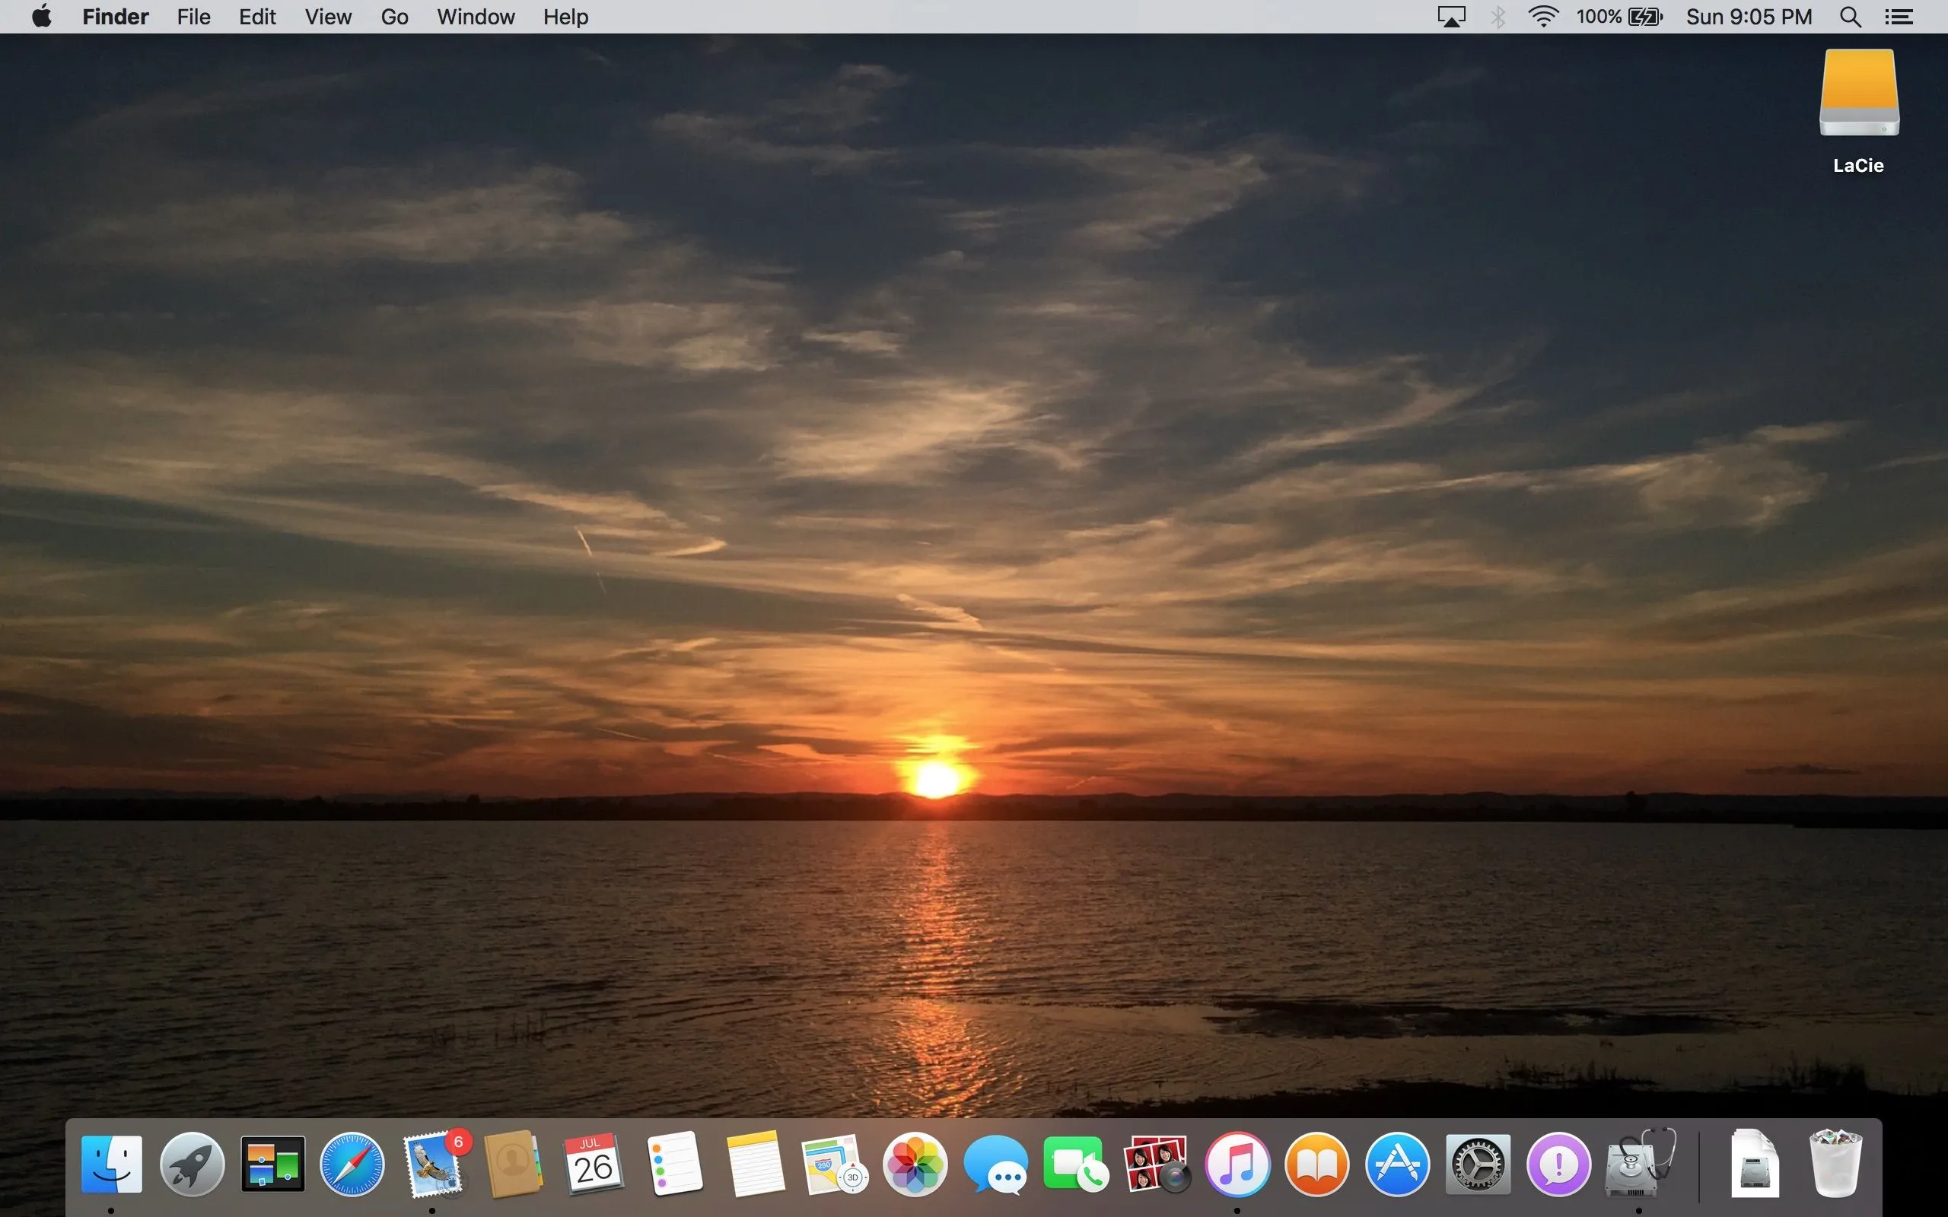The image size is (1948, 1217).
Task: Open the App Store icon
Action: (x=1397, y=1165)
